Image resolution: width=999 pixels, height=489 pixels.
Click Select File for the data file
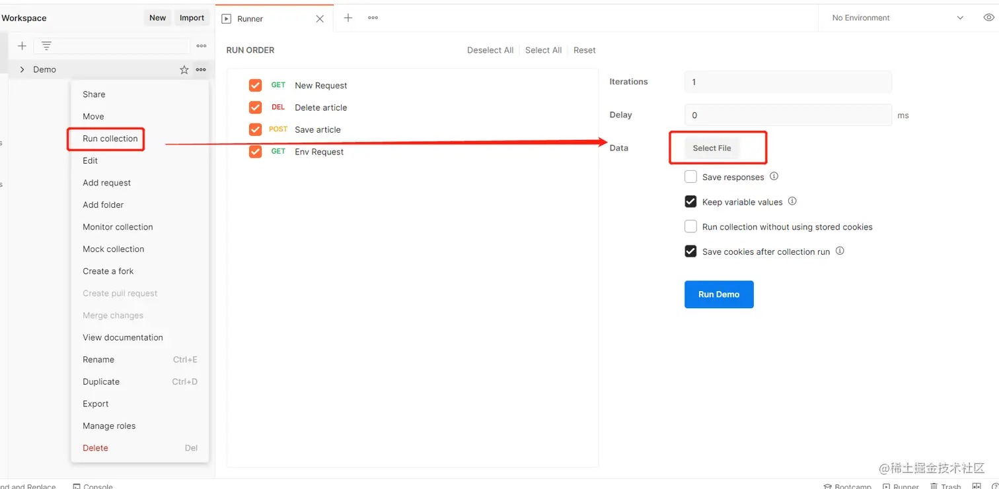click(x=712, y=148)
